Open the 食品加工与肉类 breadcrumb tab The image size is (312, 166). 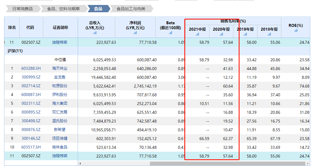click(x=131, y=9)
